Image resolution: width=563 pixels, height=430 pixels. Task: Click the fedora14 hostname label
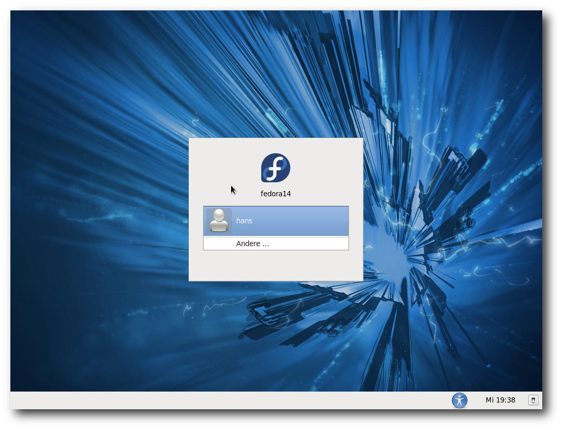click(275, 194)
